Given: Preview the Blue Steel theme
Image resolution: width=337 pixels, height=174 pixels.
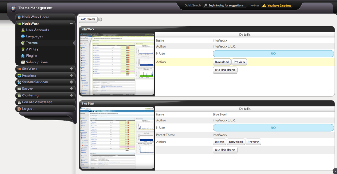Looking at the screenshot, I should [x=253, y=142].
